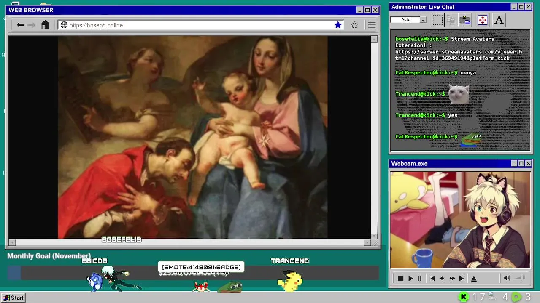Click the BOSEFELIS avatar label

pos(121,239)
